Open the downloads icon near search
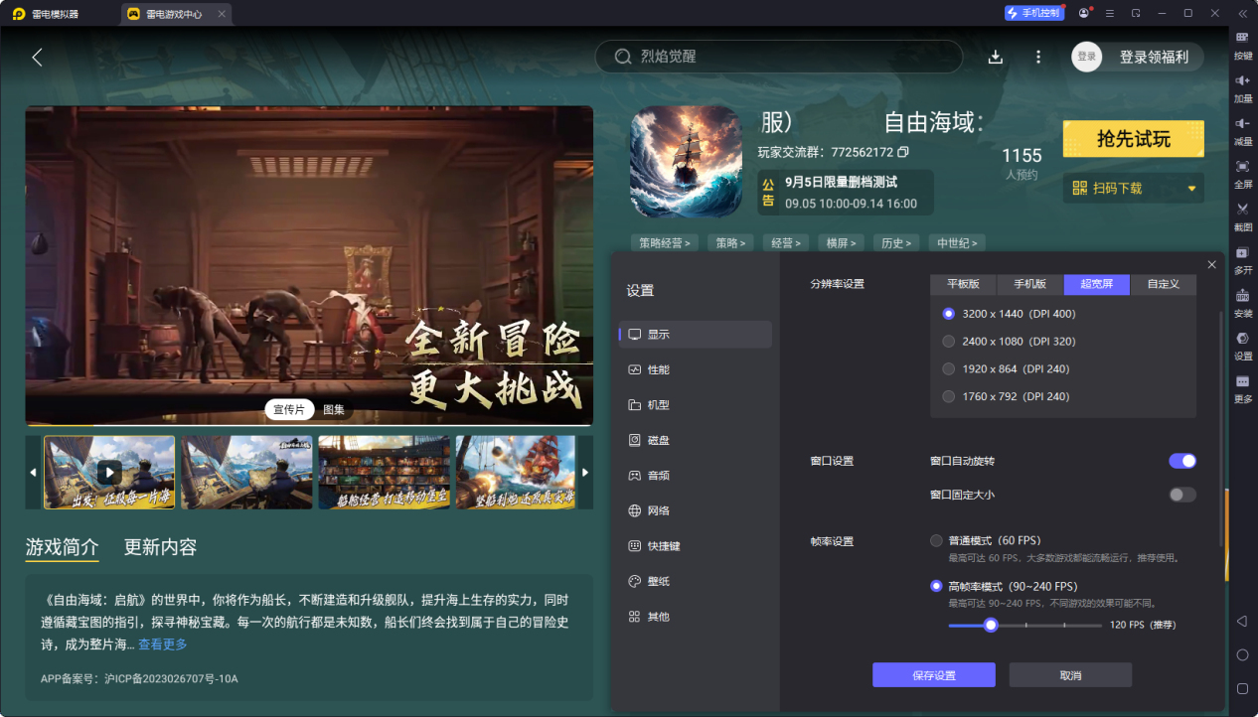Image resolution: width=1258 pixels, height=717 pixels. [996, 57]
